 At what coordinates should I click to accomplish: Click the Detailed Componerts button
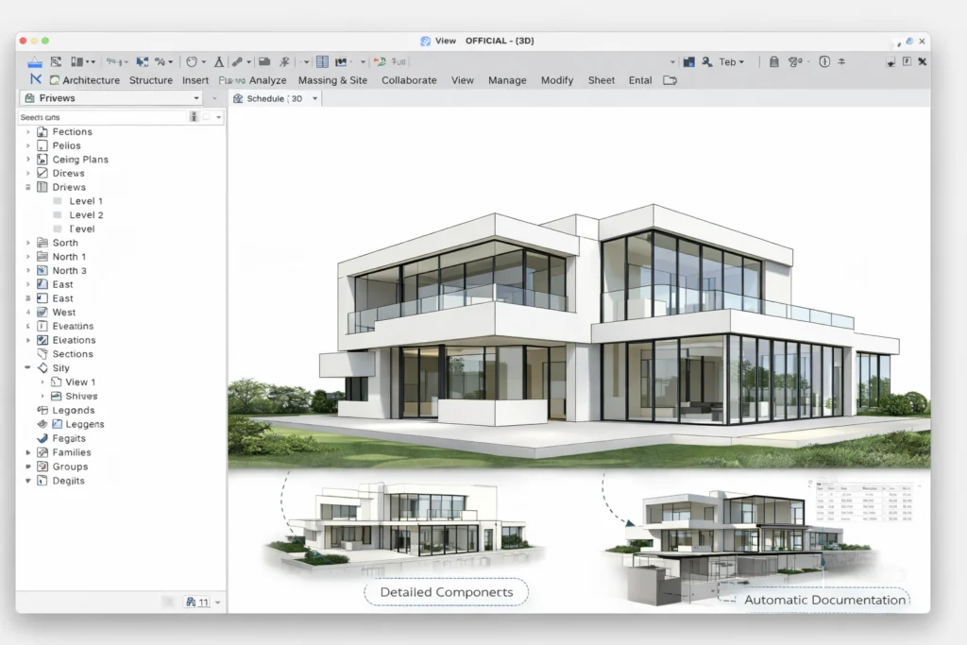point(446,592)
